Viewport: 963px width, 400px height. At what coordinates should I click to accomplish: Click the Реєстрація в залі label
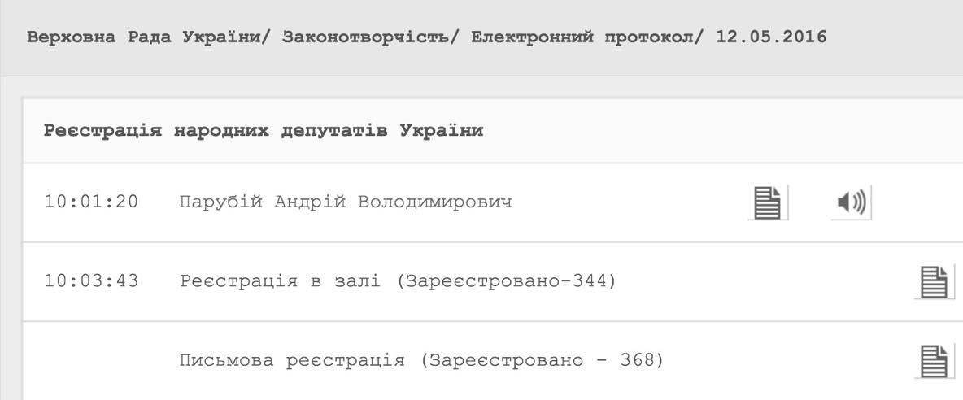click(x=279, y=281)
